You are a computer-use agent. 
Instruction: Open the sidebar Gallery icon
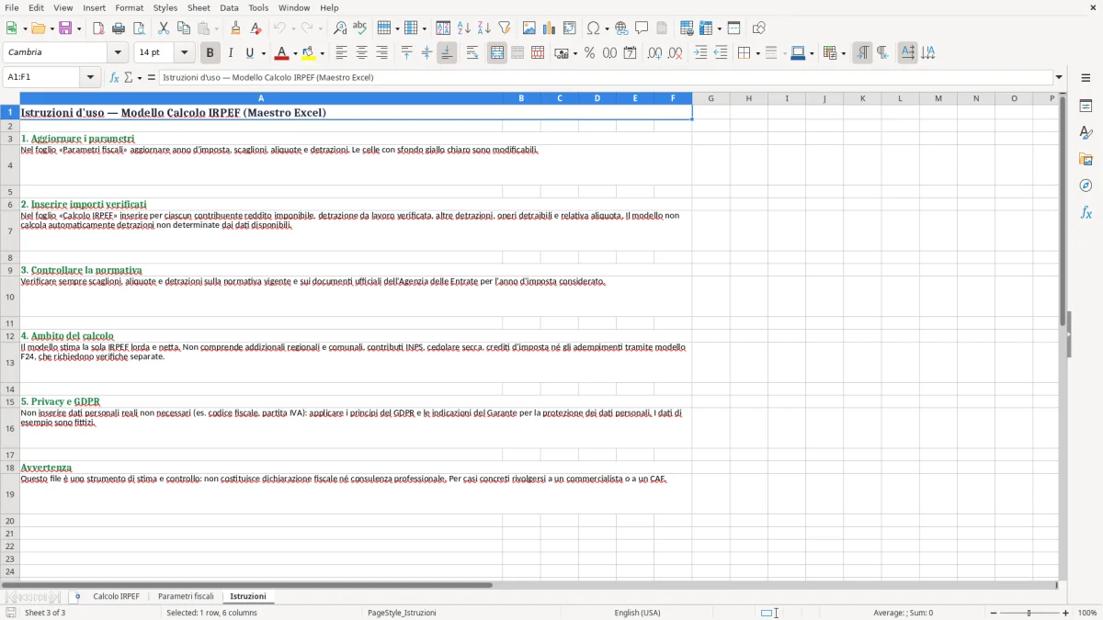point(1086,159)
